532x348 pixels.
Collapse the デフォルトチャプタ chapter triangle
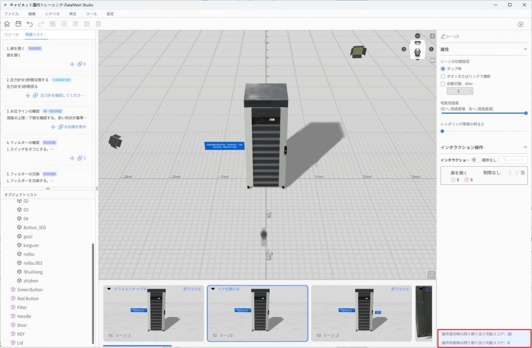tap(109, 289)
